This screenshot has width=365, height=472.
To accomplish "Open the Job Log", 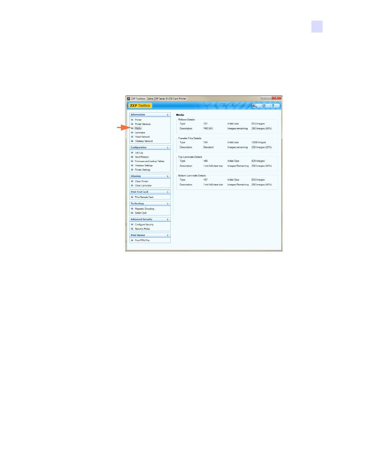I will [x=139, y=153].
